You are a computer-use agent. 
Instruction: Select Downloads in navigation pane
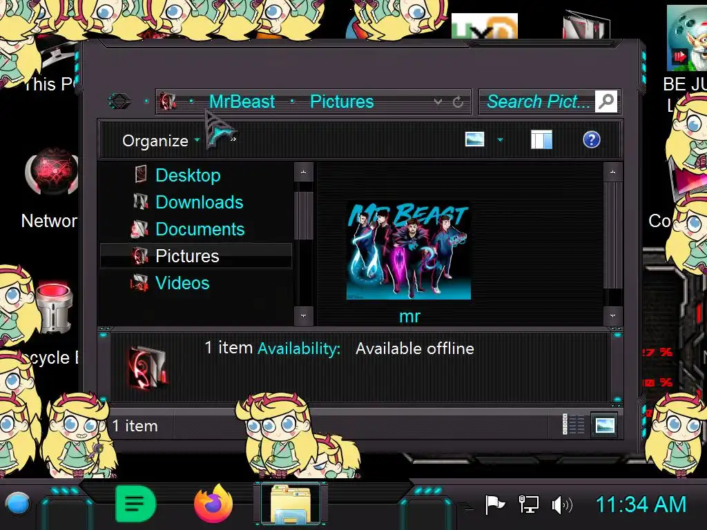tap(200, 202)
